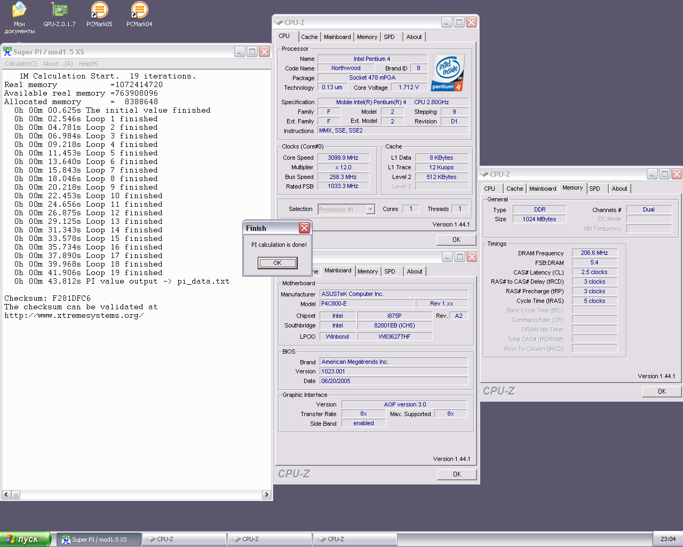
Task: Select Mainboard tab in the right CPU-Z window
Action: click(x=543, y=189)
